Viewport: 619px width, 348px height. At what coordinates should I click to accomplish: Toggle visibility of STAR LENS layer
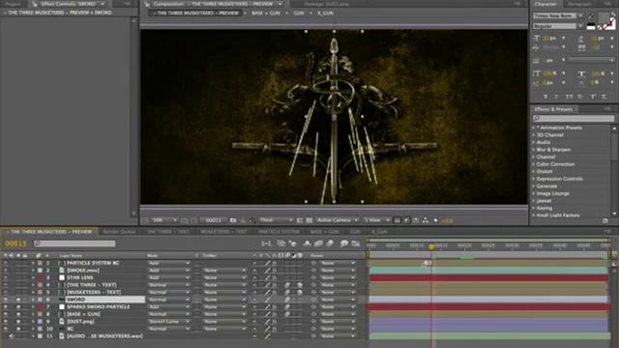[x=6, y=277]
